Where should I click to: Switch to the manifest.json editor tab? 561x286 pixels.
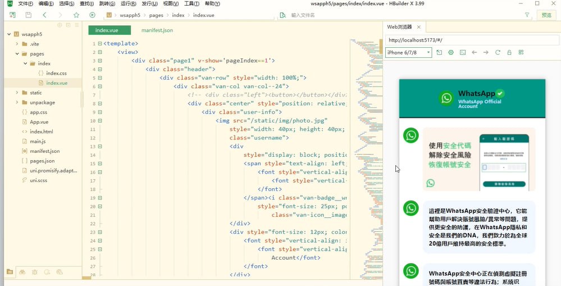[x=157, y=30]
